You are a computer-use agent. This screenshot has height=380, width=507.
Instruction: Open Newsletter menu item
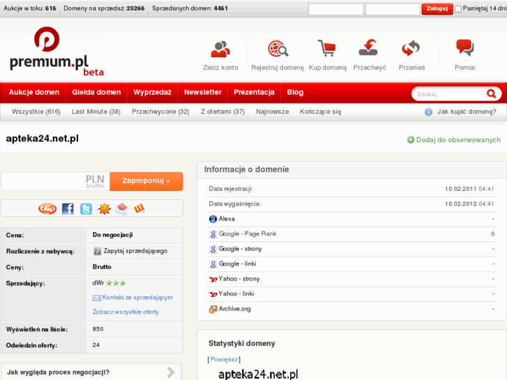pyautogui.click(x=203, y=93)
